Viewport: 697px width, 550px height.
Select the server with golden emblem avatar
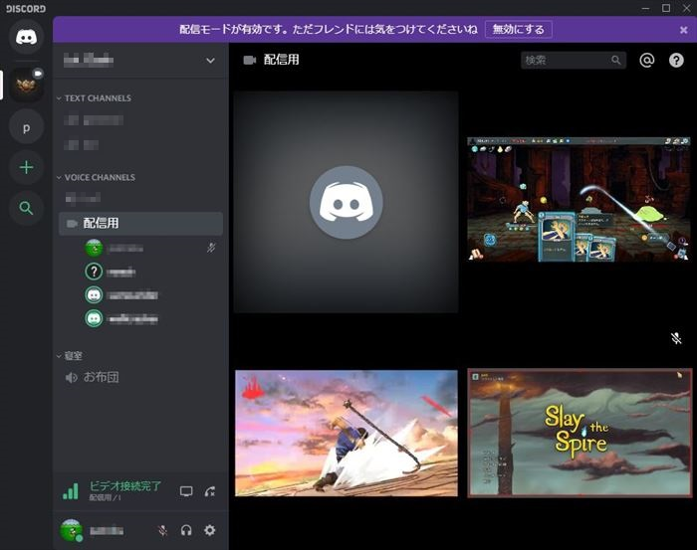click(26, 85)
